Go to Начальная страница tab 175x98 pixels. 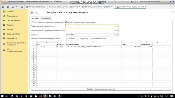click(x=36, y=7)
